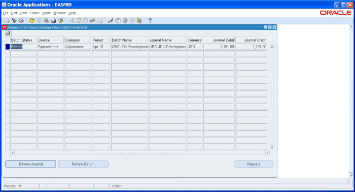The height and width of the screenshot is (192, 355).
Task: Click the Switch Responsibilities toolbar icon
Action: (46, 21)
